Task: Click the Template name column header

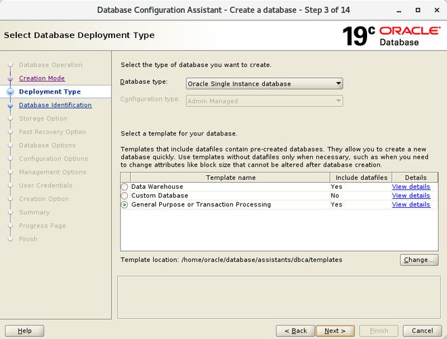Action: [x=230, y=177]
